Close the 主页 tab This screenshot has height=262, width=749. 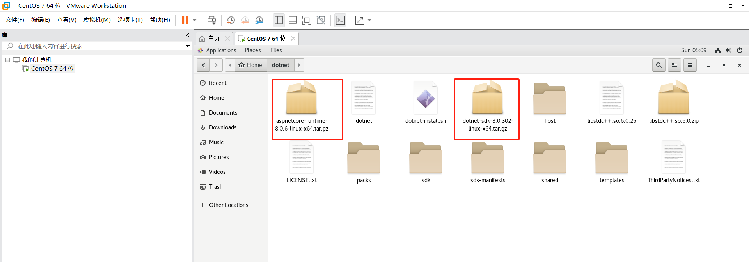click(x=227, y=39)
